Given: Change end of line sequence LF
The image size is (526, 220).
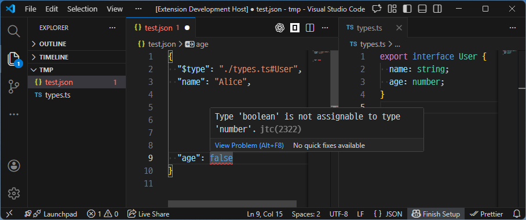Looking at the screenshot, I should pyautogui.click(x=360, y=214).
